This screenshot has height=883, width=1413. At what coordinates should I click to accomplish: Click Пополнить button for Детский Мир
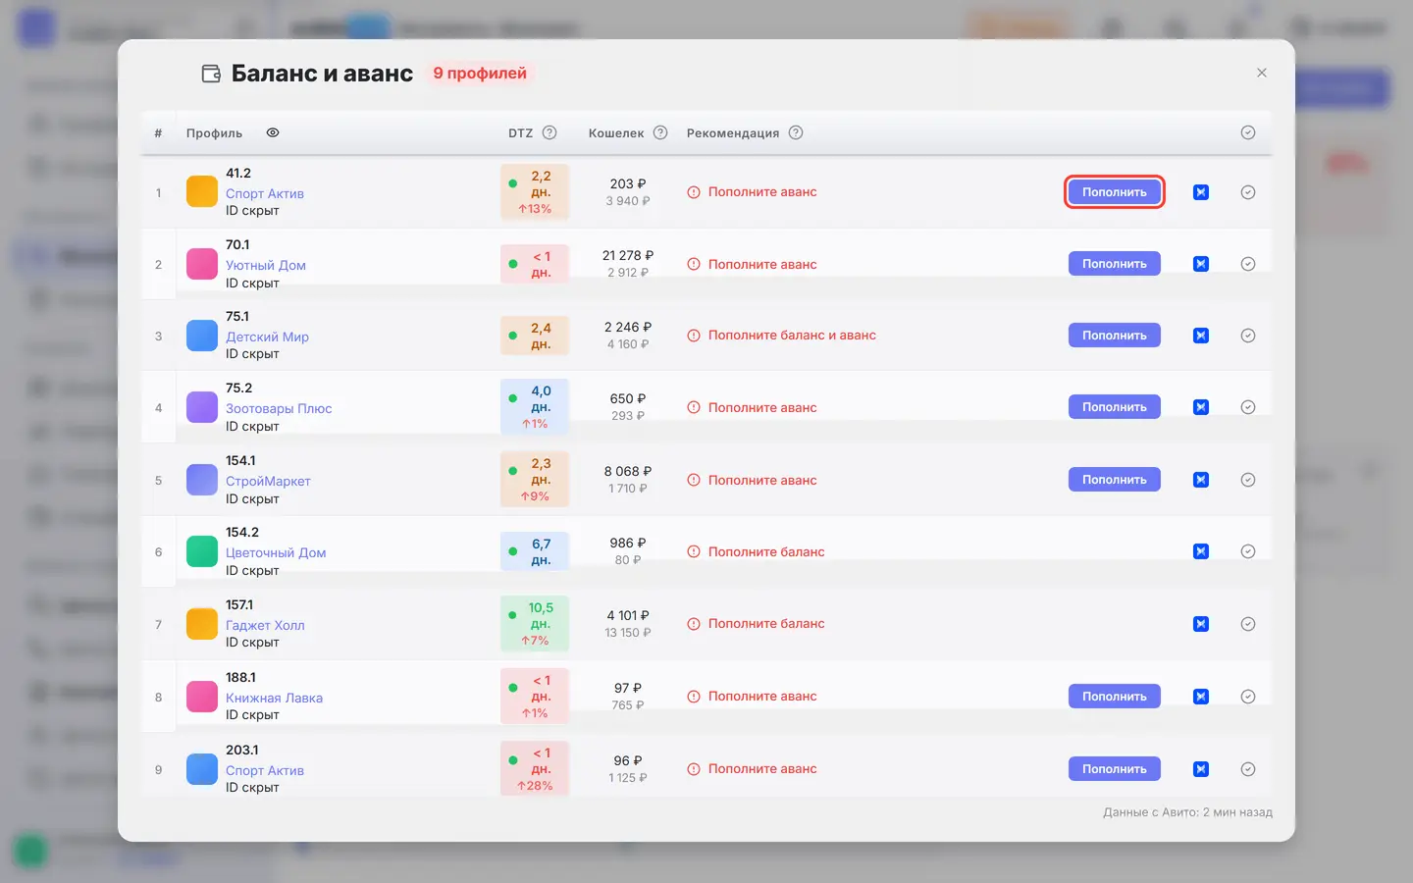coord(1115,336)
